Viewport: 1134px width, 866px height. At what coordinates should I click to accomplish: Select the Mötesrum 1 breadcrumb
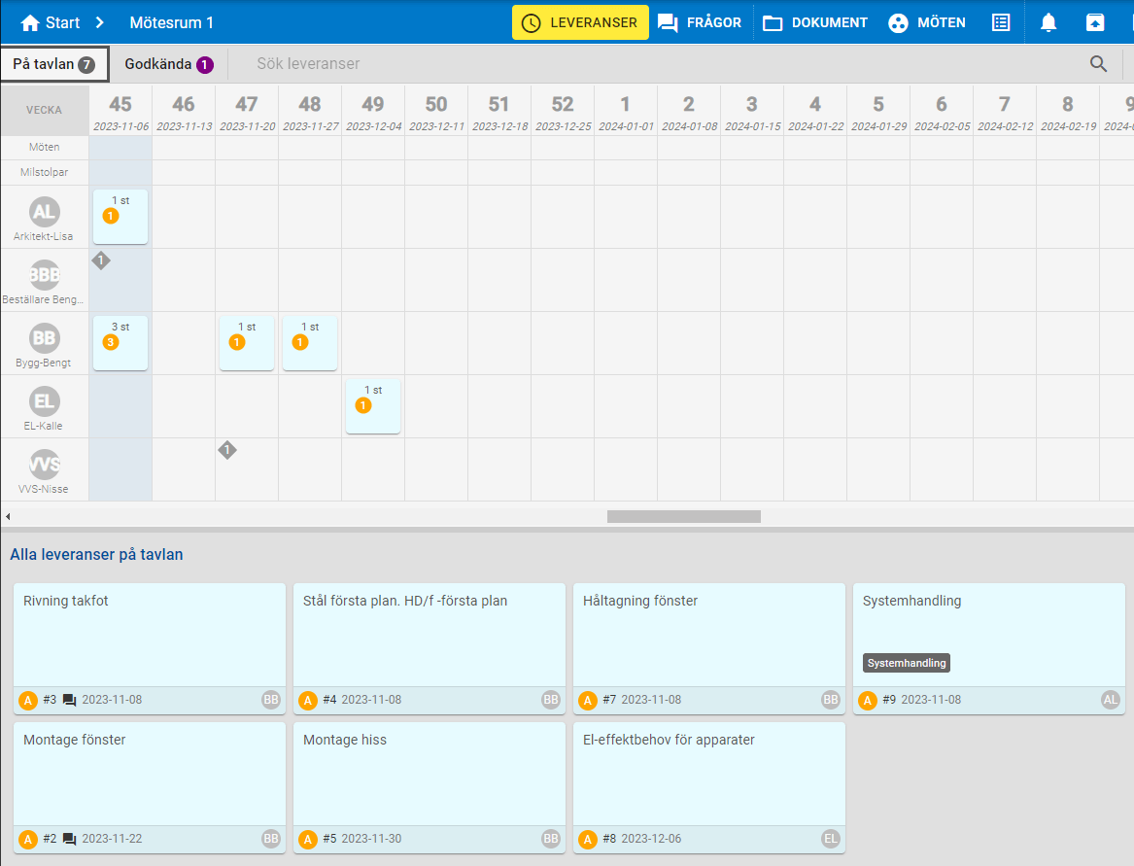point(171,23)
